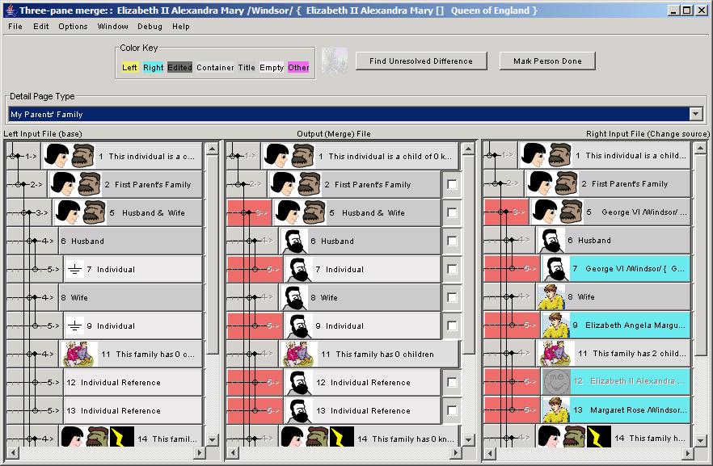
Task: Open the Options menu
Action: click(x=73, y=27)
